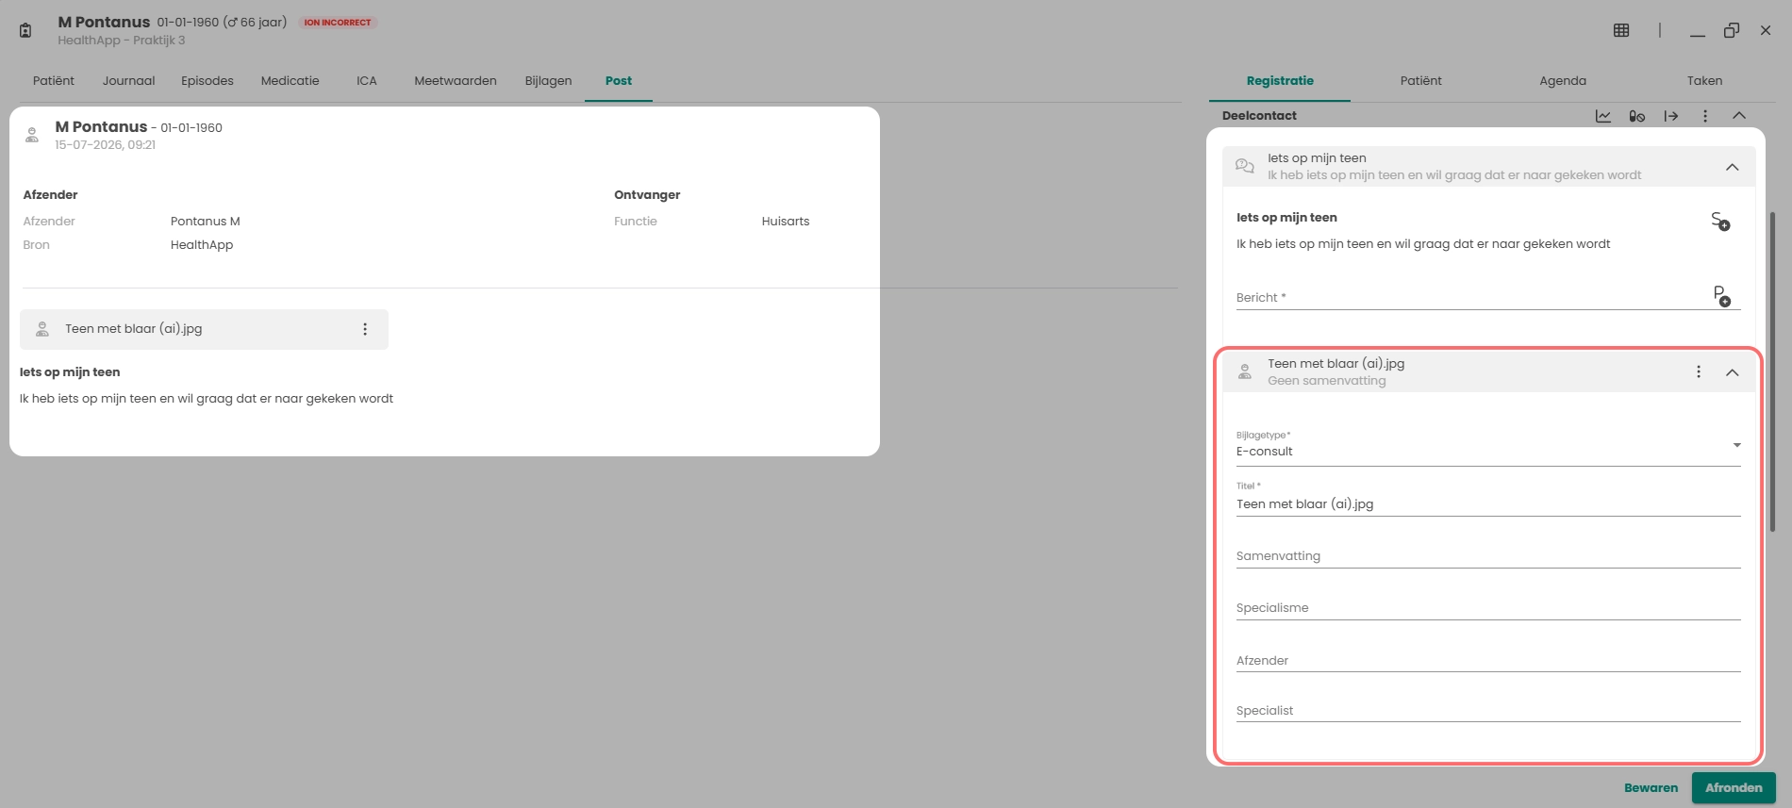Click the Titel input field
The height and width of the screenshot is (808, 1792).
click(1488, 499)
